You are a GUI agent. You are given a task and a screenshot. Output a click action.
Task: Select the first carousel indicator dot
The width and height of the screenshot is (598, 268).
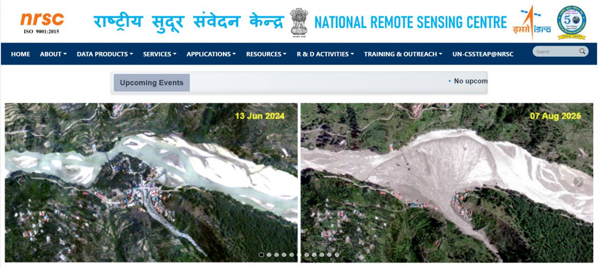click(261, 255)
